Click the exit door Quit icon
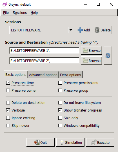The width and height of the screenshot is (118, 152). coord(37,142)
